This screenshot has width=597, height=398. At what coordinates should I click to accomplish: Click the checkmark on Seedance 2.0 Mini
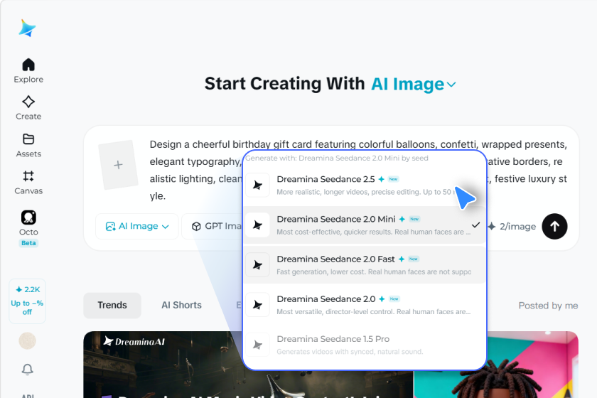475,225
